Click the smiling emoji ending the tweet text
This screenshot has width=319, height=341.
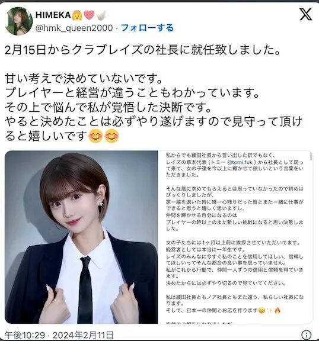pos(111,136)
